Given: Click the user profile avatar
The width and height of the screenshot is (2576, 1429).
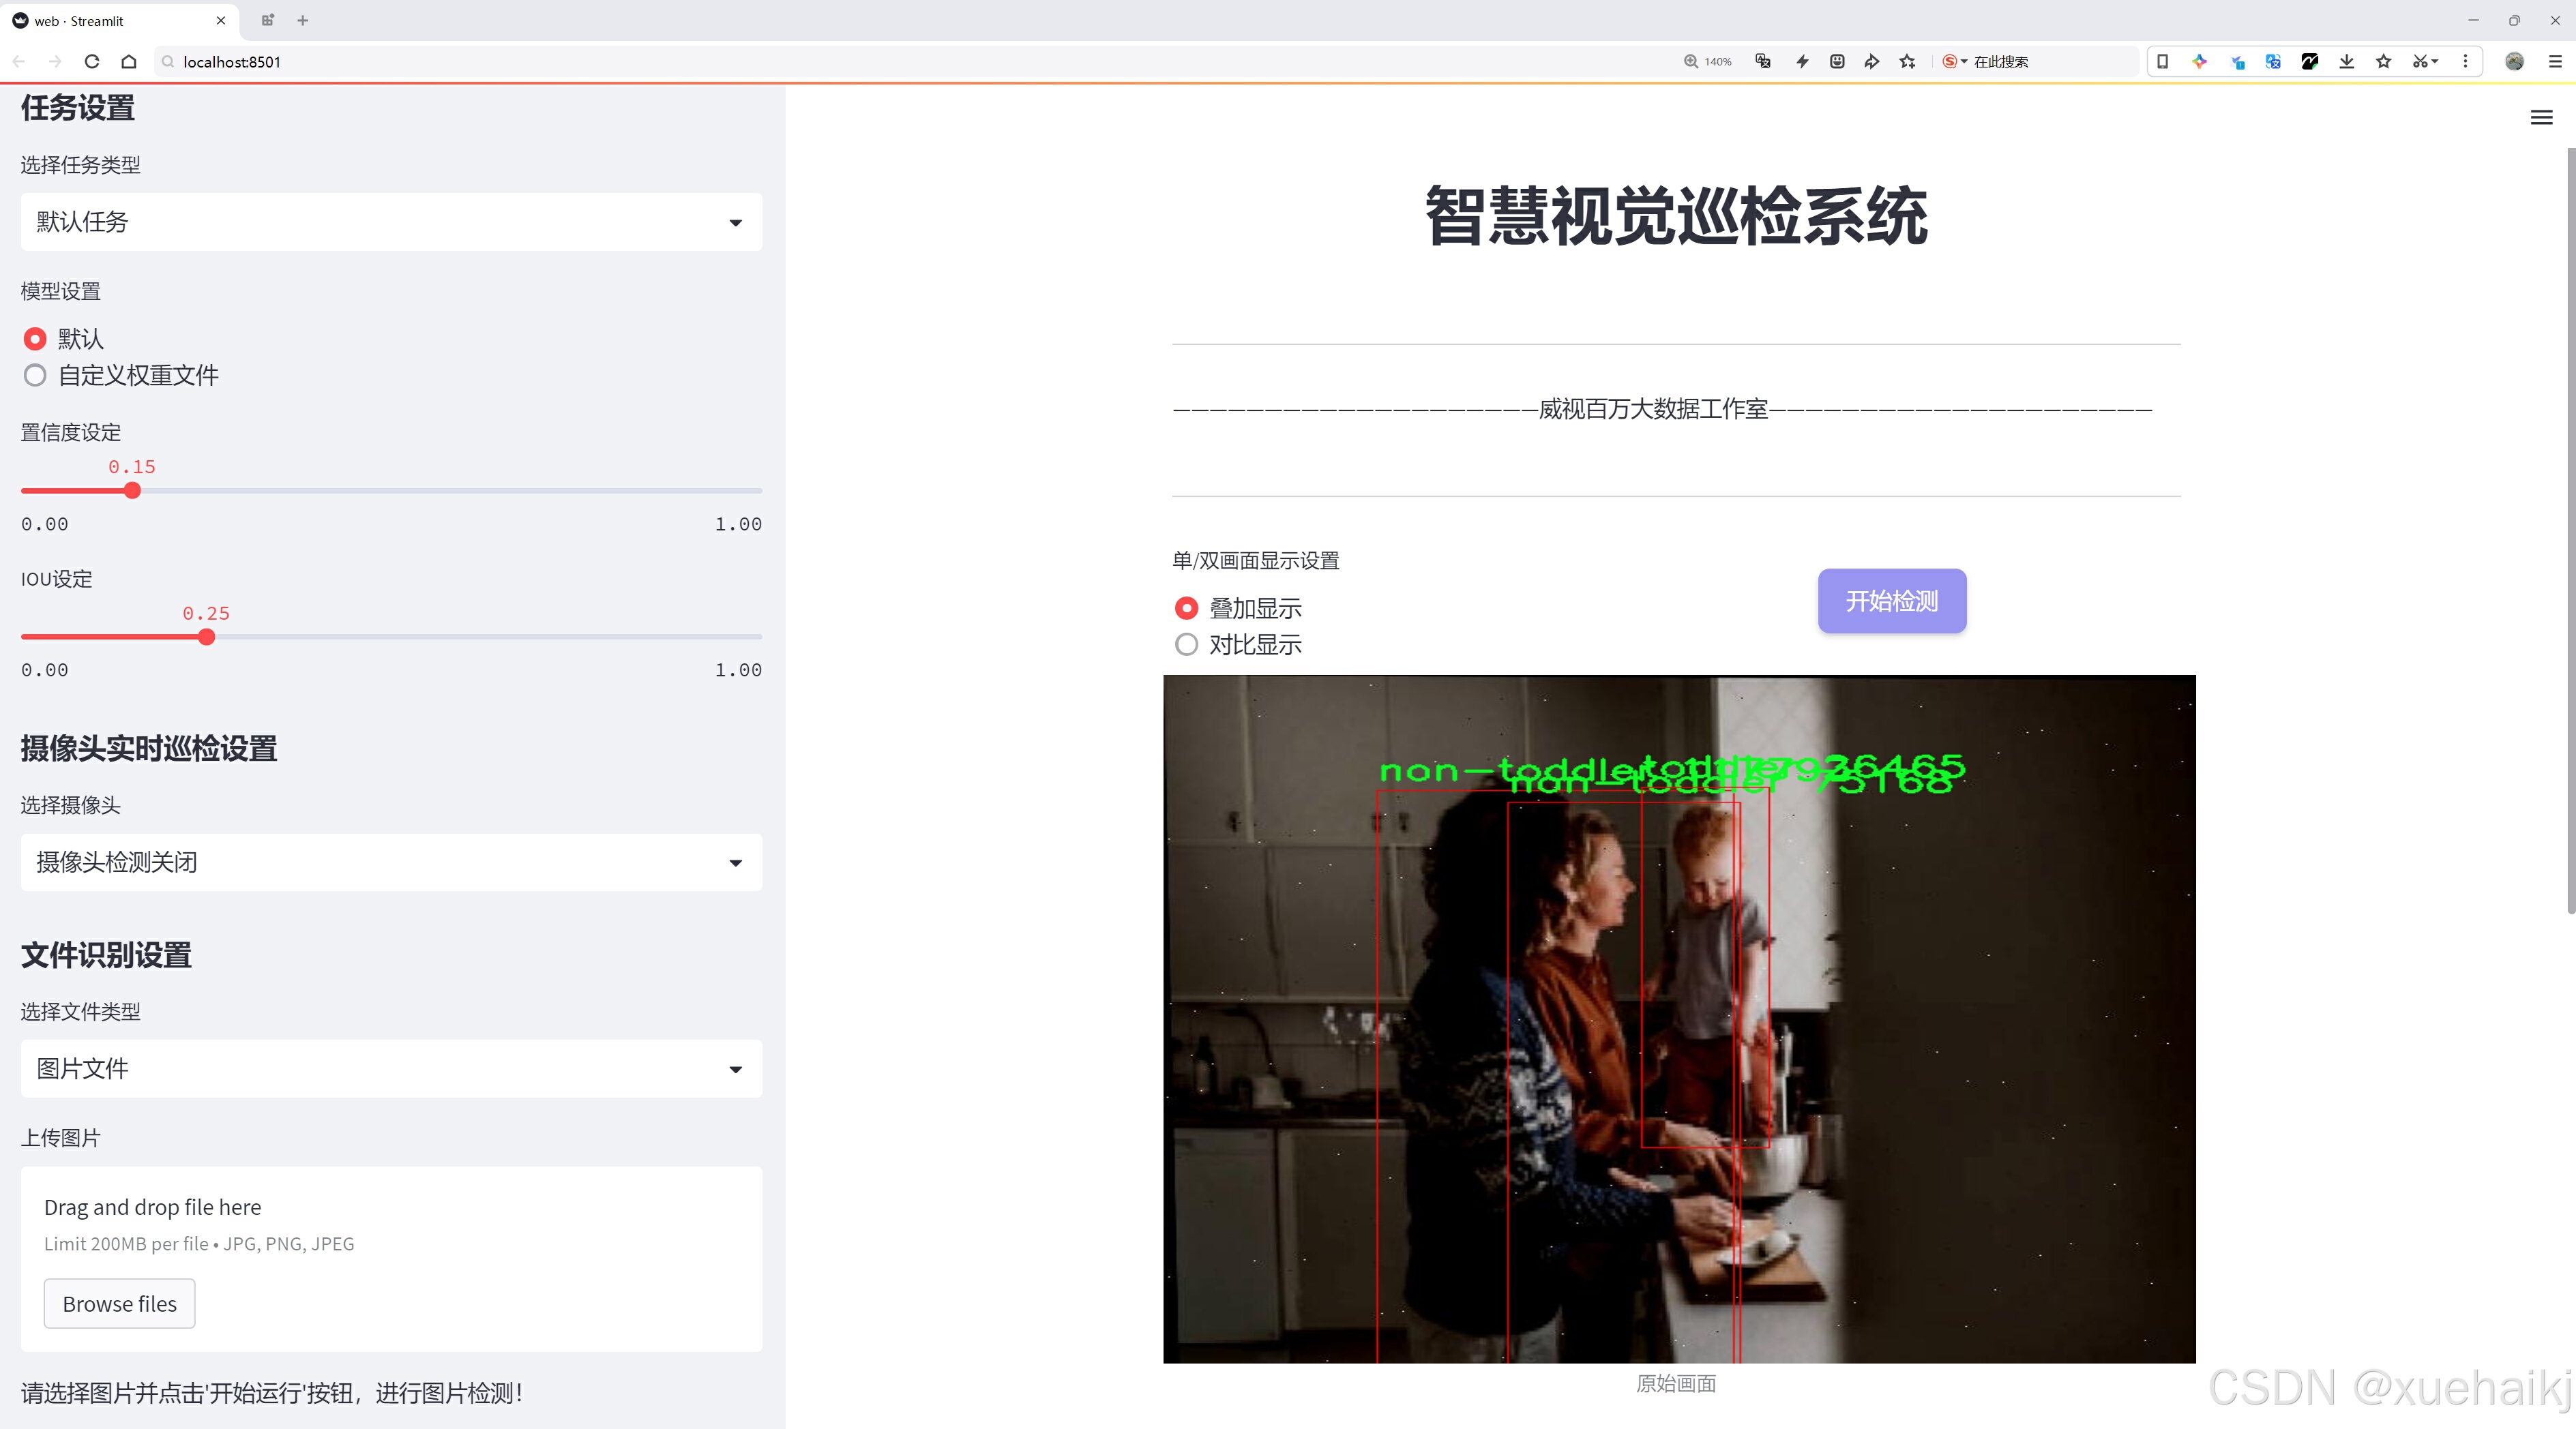Looking at the screenshot, I should coord(2514,62).
